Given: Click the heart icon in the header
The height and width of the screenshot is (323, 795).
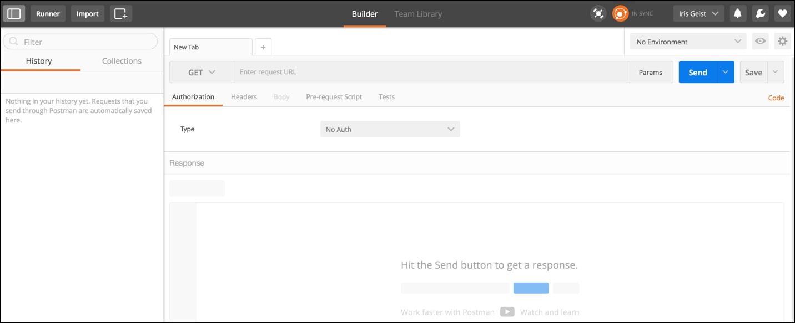Looking at the screenshot, I should click(x=782, y=13).
